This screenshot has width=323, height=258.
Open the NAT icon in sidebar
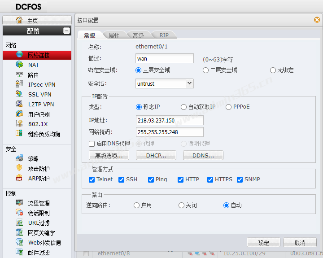click(20, 64)
